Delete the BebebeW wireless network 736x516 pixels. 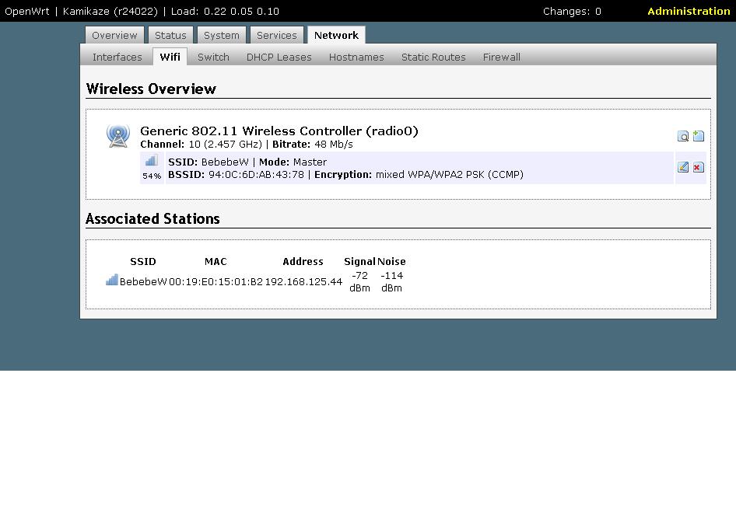[699, 167]
